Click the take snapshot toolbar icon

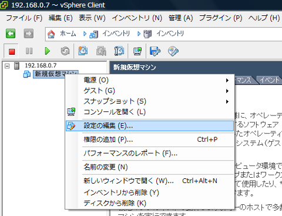pos(83,51)
